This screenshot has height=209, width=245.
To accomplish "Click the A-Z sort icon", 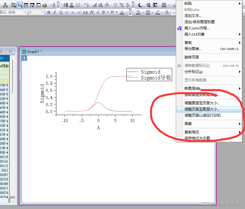I will pos(78,5).
